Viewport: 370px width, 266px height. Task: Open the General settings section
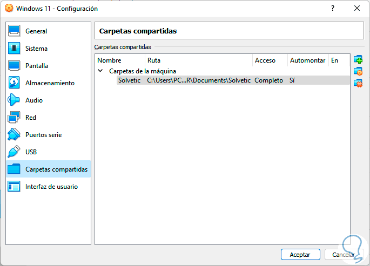[36, 31]
